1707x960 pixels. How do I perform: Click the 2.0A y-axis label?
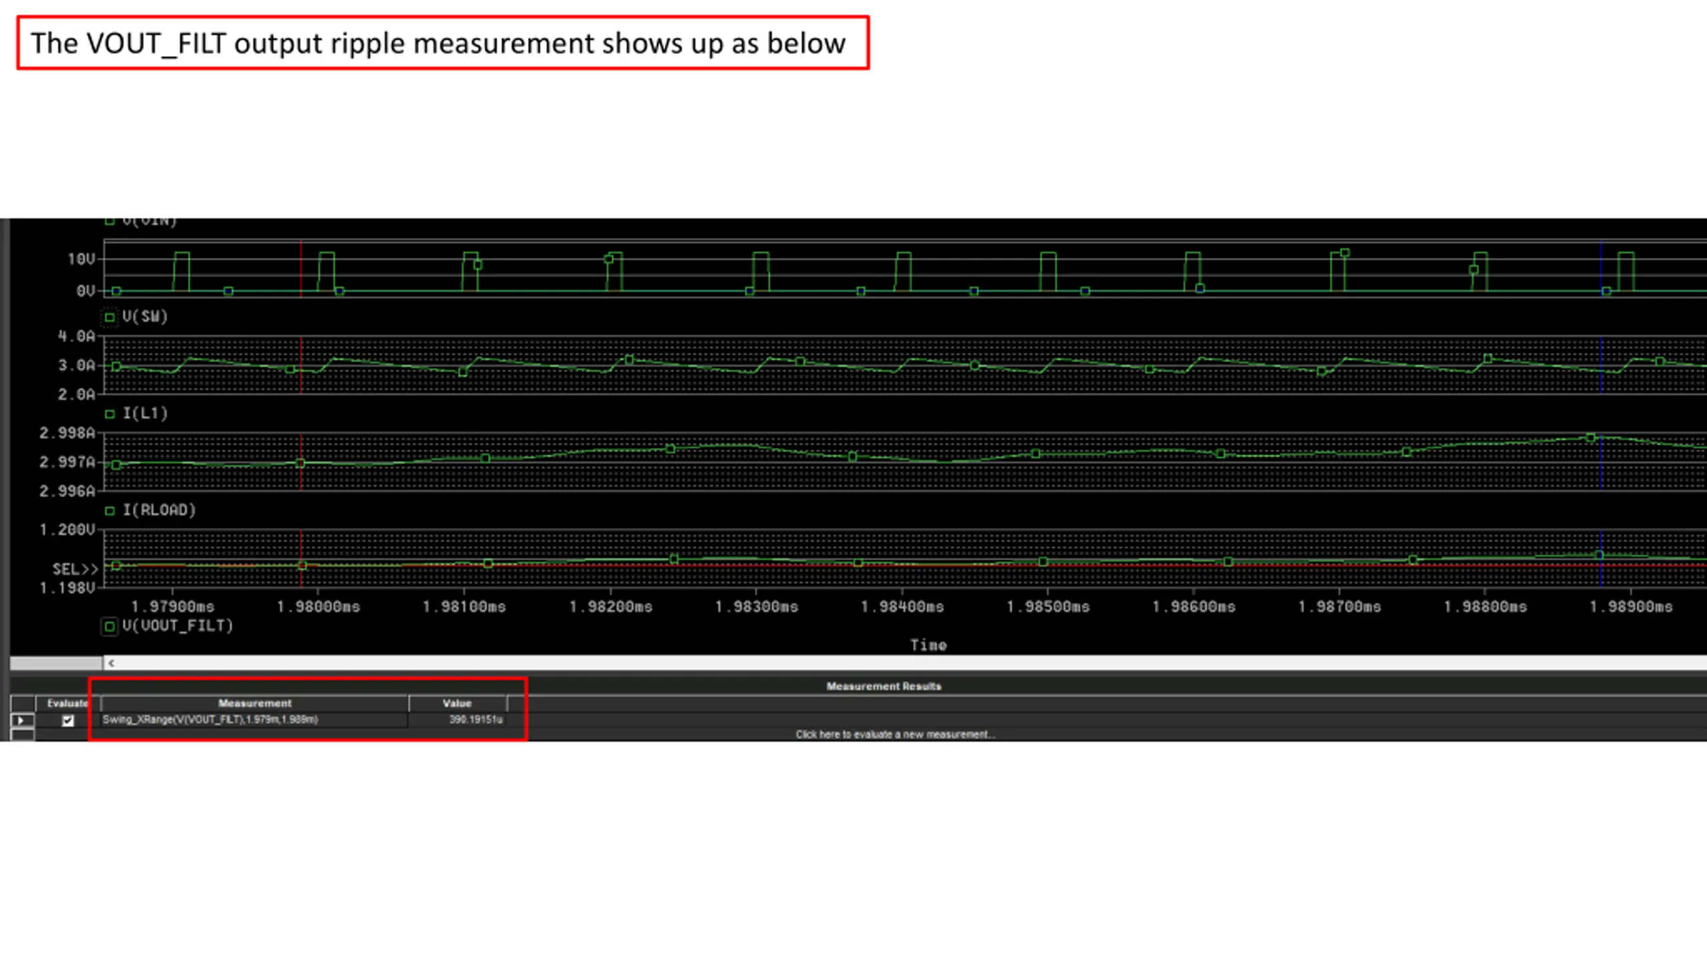tap(76, 395)
